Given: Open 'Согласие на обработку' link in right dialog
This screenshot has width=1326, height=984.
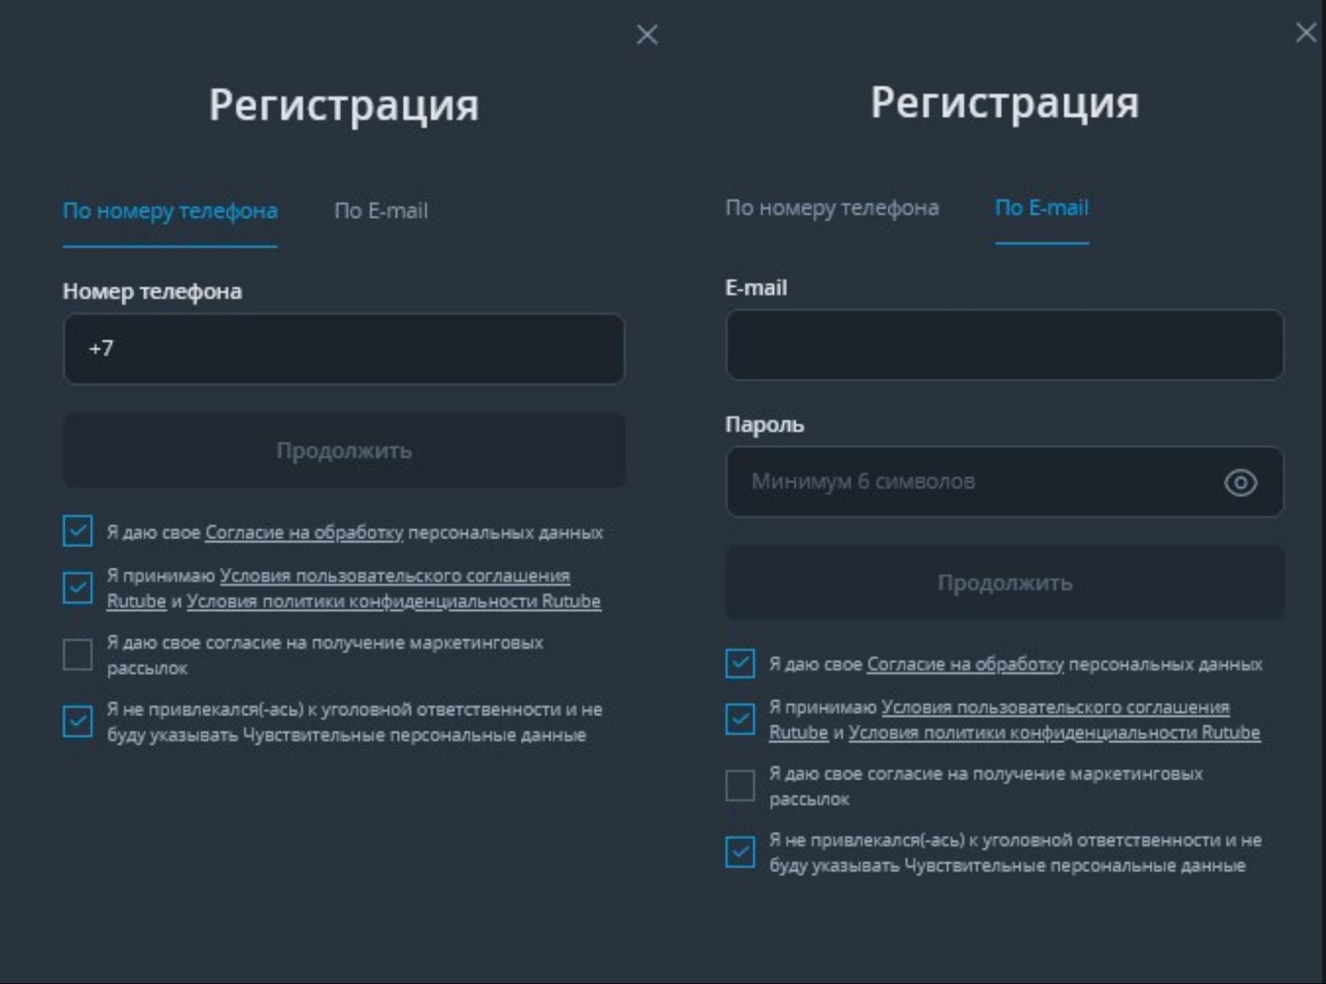Looking at the screenshot, I should (965, 664).
